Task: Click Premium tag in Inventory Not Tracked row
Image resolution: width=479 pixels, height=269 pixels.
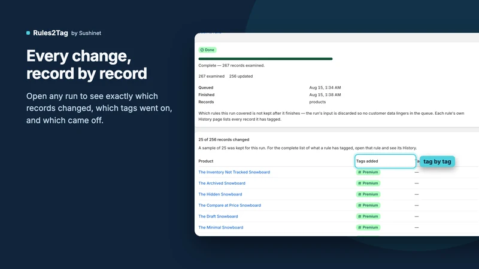Action: click(x=368, y=172)
